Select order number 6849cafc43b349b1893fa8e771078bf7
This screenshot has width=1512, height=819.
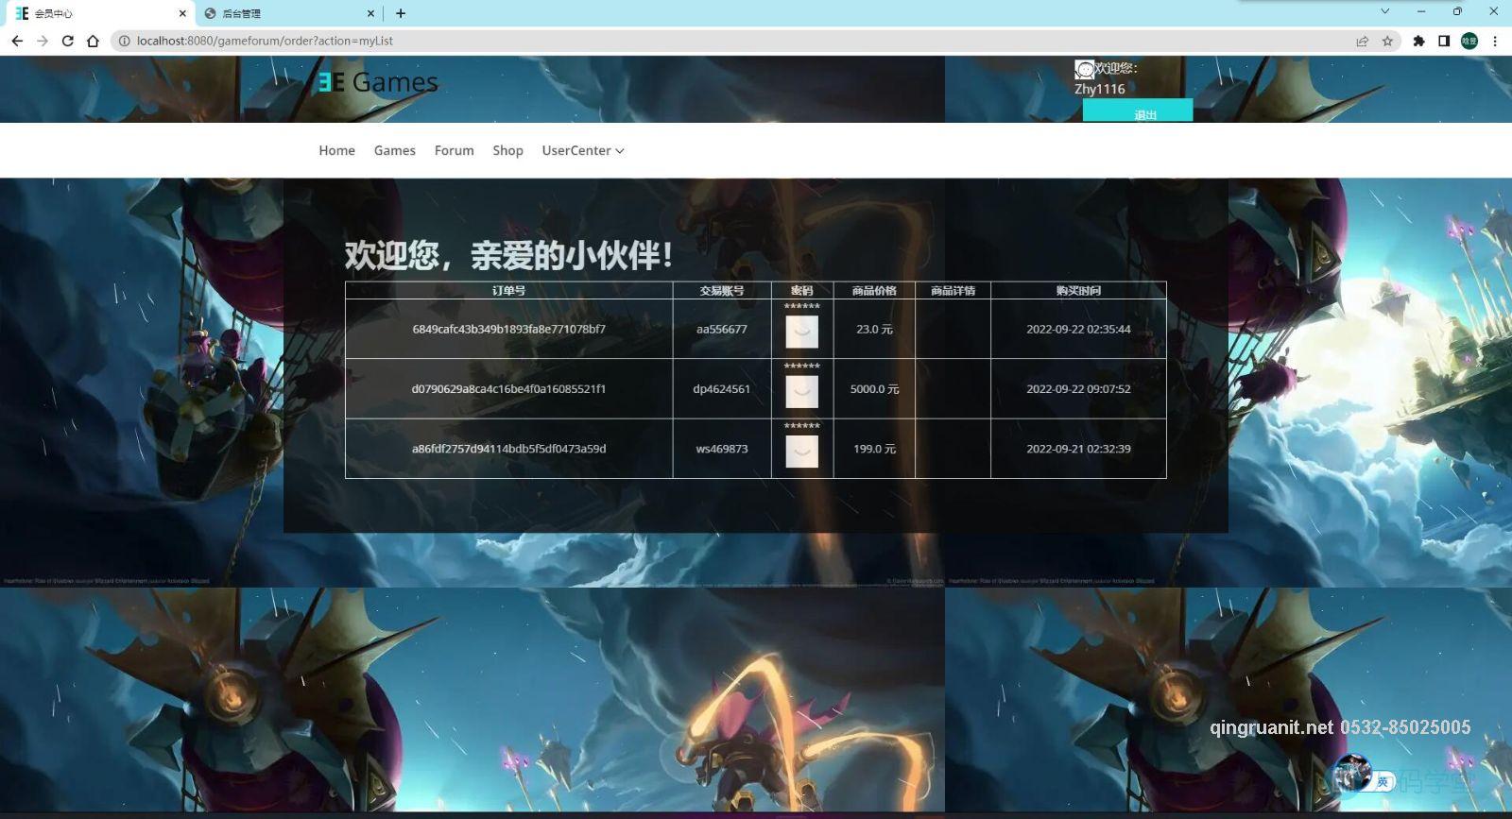508,329
